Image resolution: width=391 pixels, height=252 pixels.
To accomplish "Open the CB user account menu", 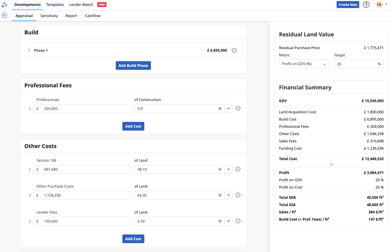I will pyautogui.click(x=381, y=4).
